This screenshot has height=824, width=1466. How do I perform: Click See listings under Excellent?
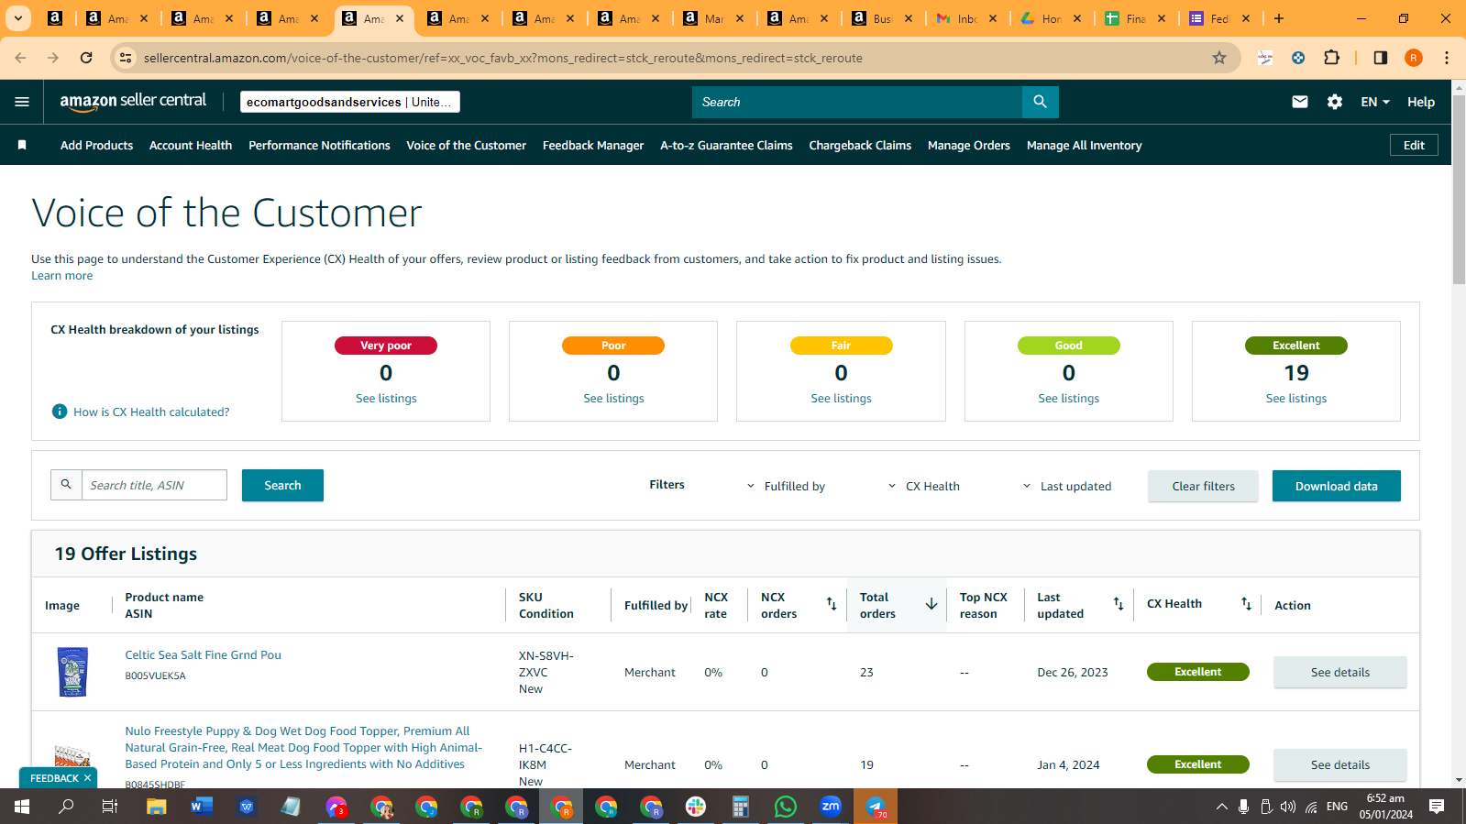(x=1296, y=399)
